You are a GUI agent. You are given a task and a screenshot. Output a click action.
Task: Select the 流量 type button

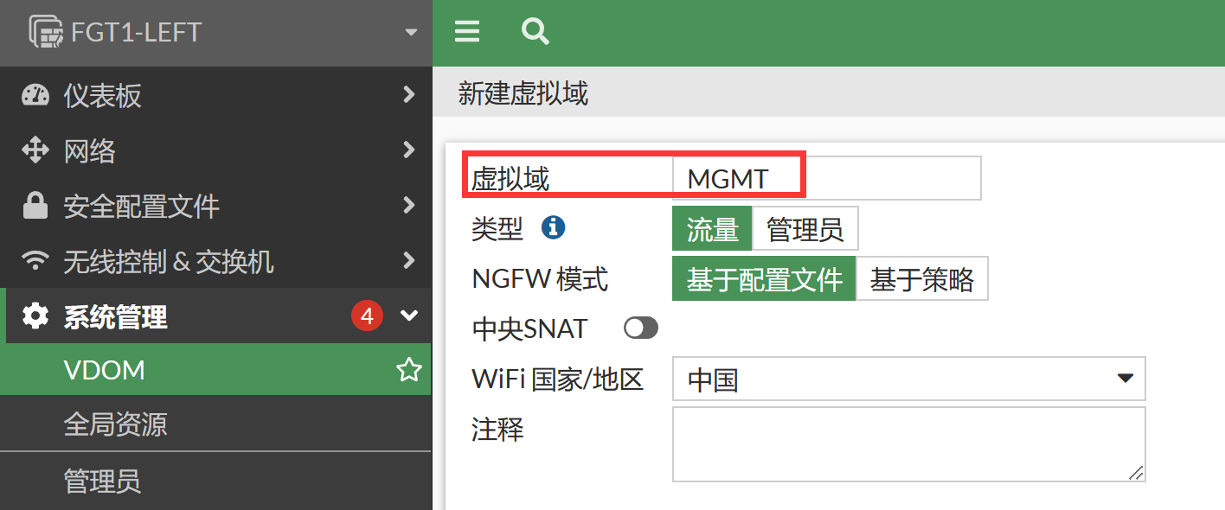click(x=712, y=229)
